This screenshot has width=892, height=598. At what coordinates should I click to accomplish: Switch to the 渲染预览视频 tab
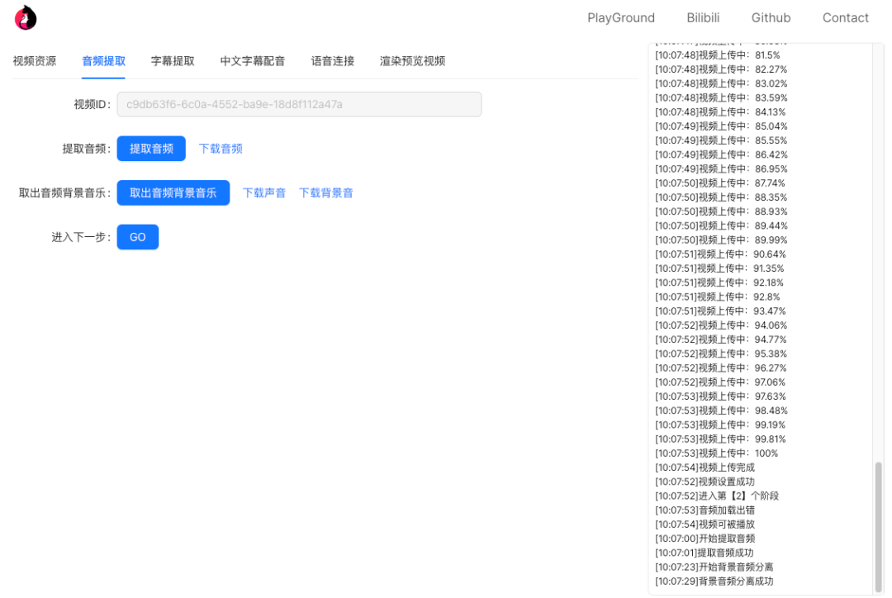(412, 60)
